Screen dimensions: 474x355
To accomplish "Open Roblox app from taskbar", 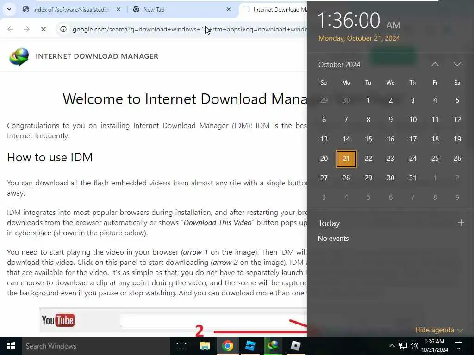I will click(x=295, y=346).
